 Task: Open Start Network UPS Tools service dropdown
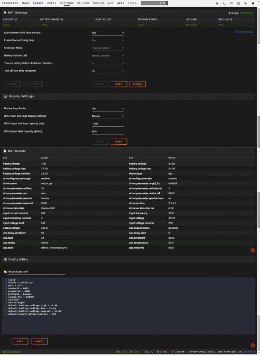(x=108, y=33)
